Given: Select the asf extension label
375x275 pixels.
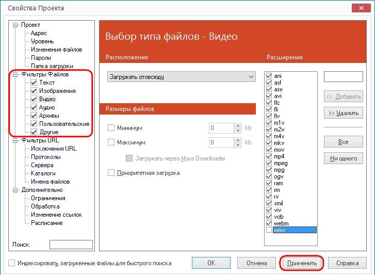Looking at the screenshot, I should coord(278,83).
